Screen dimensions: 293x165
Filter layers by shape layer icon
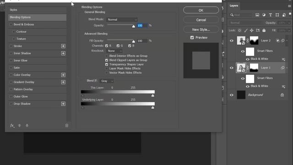(277, 15)
